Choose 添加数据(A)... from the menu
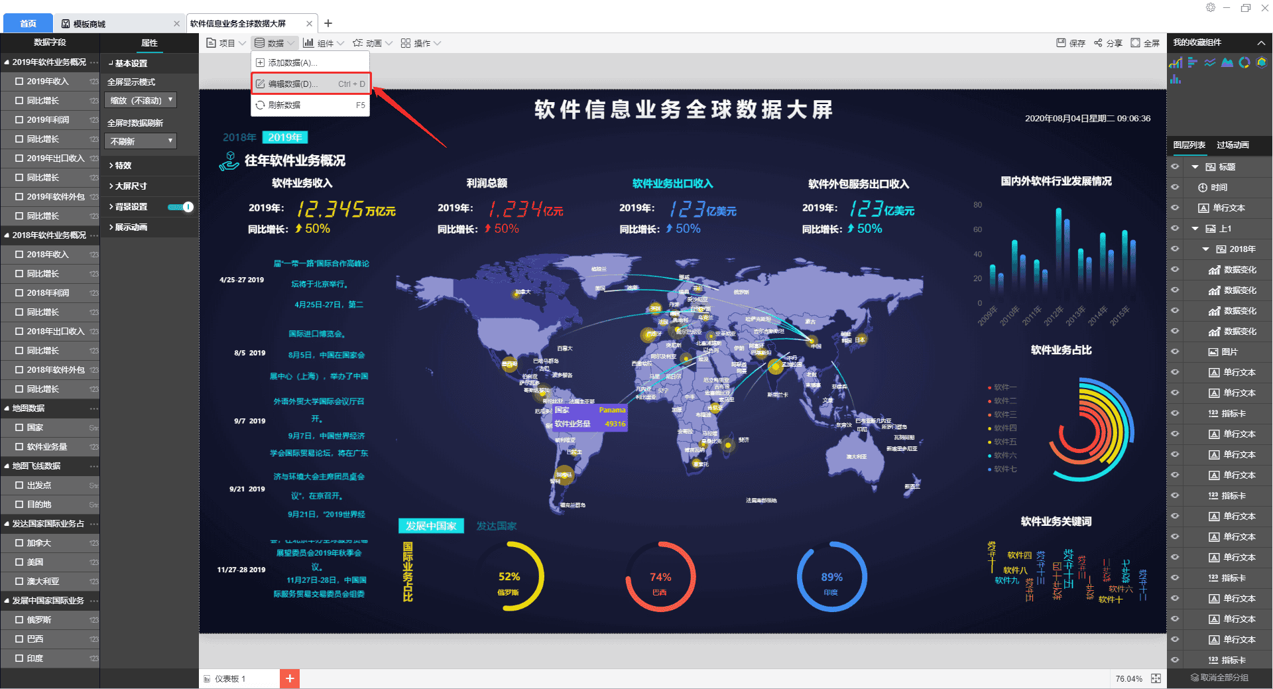This screenshot has height=689, width=1273. pos(310,62)
